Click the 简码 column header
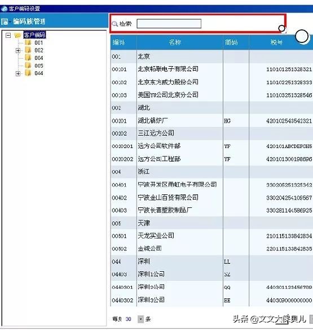The image size is (313, 330). tap(236, 42)
